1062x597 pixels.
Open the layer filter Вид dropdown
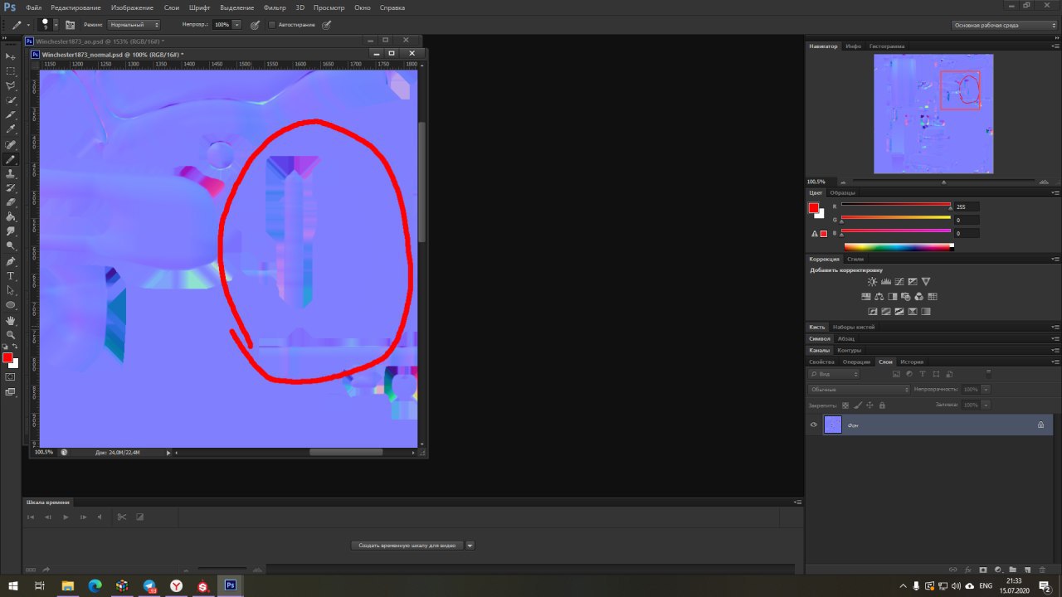tap(834, 374)
